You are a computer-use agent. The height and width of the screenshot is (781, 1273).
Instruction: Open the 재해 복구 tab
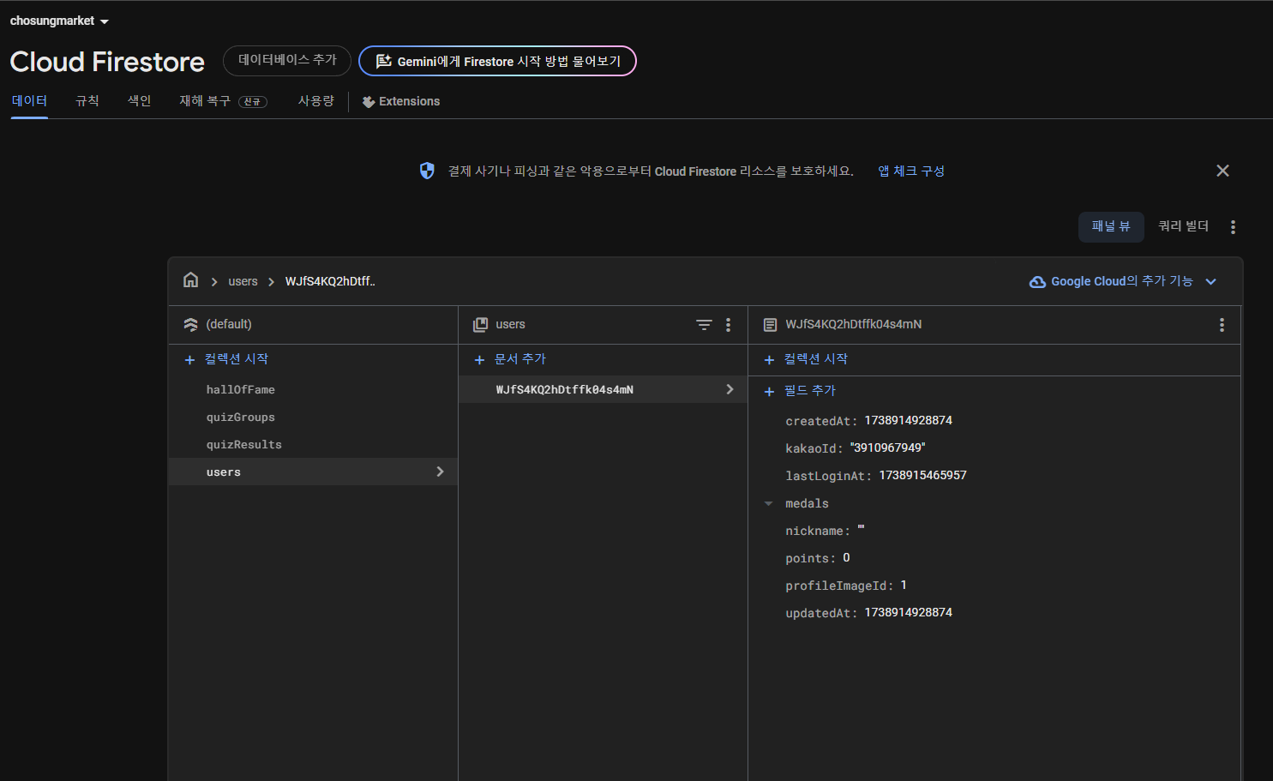click(223, 101)
